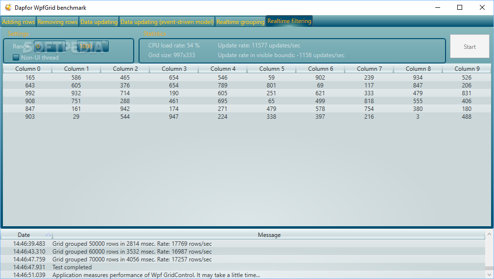494x279 pixels.
Task: Select log row 'Grid grouped 60000 rows'
Action: pyautogui.click(x=242, y=252)
